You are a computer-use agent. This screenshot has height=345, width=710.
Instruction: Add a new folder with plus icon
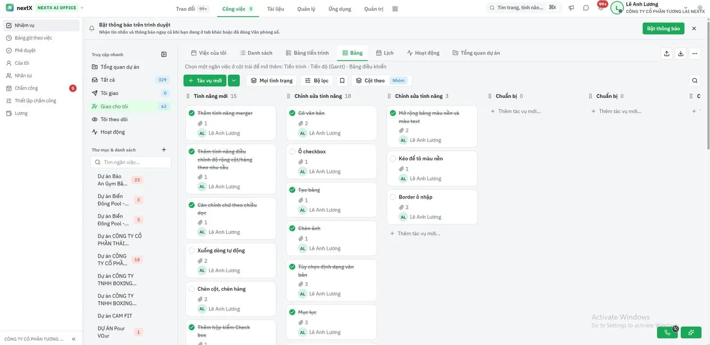click(x=164, y=150)
